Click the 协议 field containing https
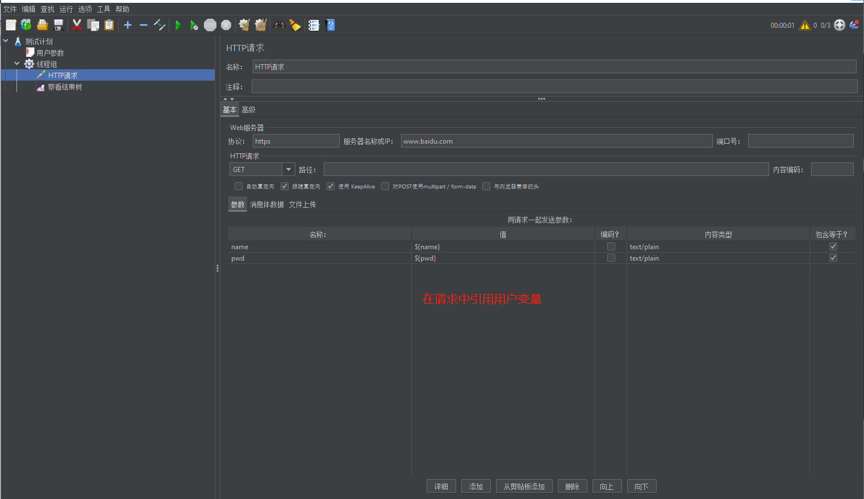 296,141
